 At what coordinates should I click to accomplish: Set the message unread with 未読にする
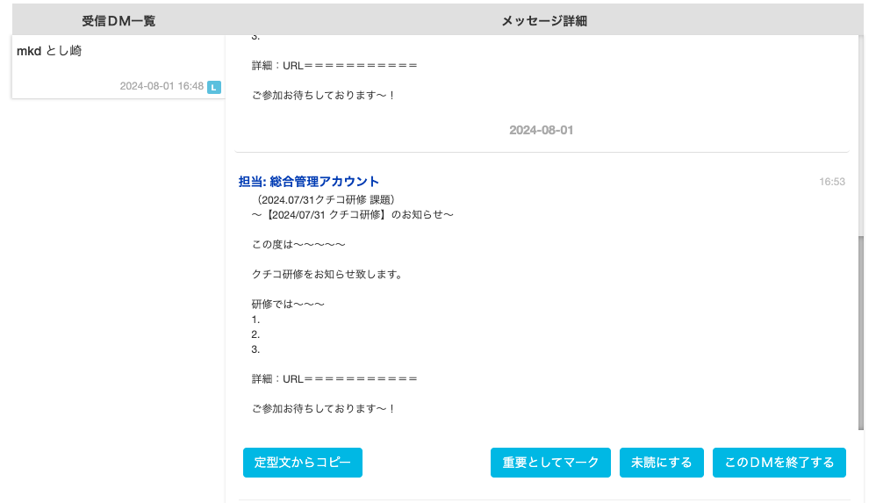coord(662,463)
